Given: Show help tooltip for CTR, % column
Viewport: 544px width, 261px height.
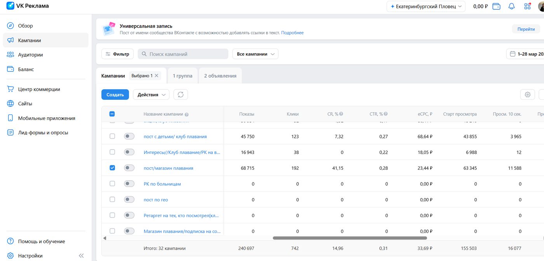Looking at the screenshot, I should click(x=386, y=114).
